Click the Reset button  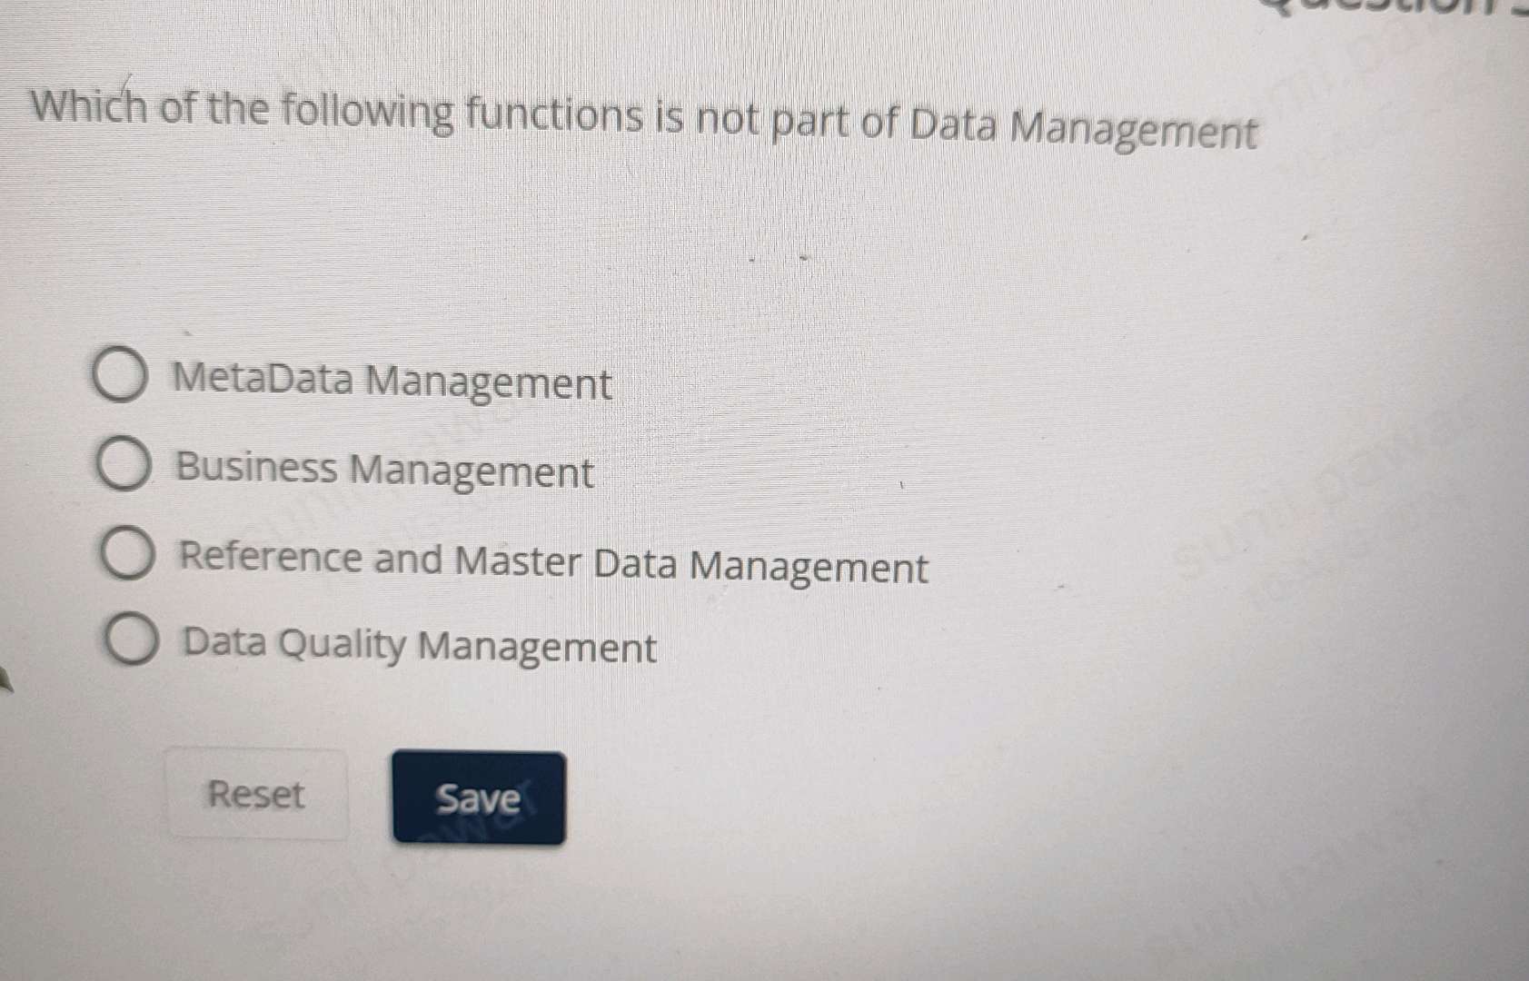click(x=258, y=795)
